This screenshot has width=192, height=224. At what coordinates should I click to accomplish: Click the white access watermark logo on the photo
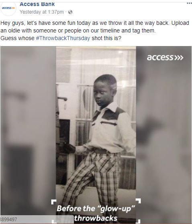(x=165, y=57)
